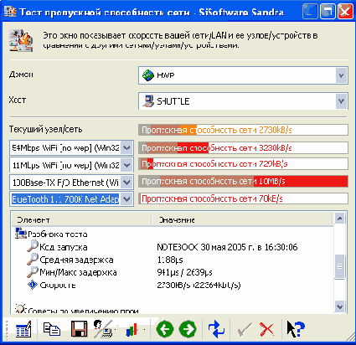Click the results list scrollbar thumb
Screen dimensions: 356x345
point(340,266)
